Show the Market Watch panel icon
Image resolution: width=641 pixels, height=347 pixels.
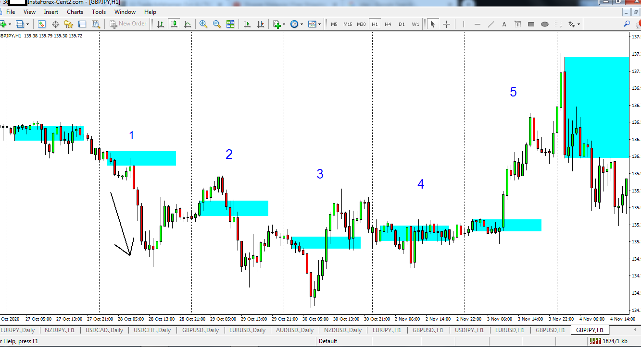coord(42,24)
